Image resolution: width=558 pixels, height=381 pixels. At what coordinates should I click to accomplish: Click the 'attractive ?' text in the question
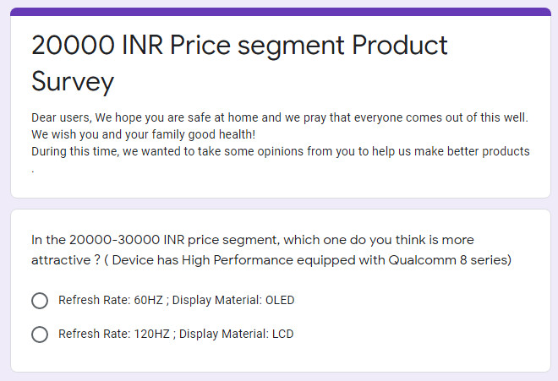[x=66, y=260]
